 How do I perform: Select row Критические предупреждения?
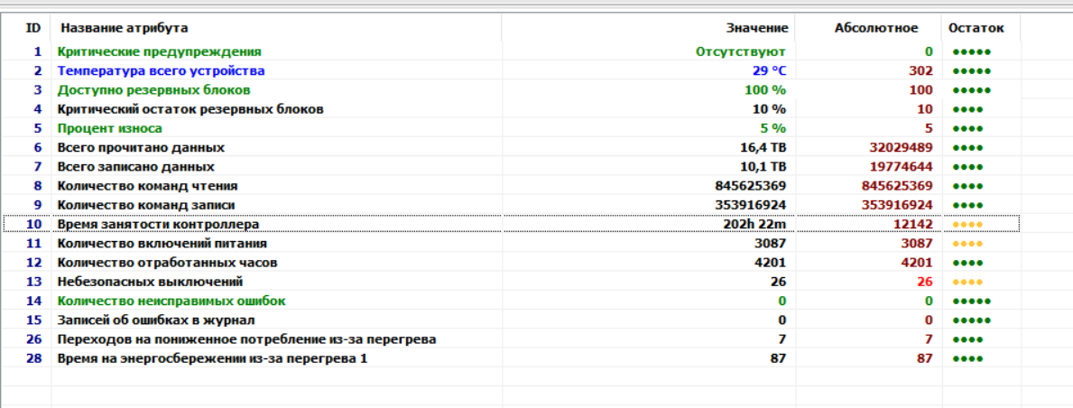click(511, 51)
